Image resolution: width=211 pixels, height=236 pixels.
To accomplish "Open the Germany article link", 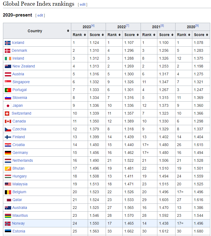I will pos(20,153).
